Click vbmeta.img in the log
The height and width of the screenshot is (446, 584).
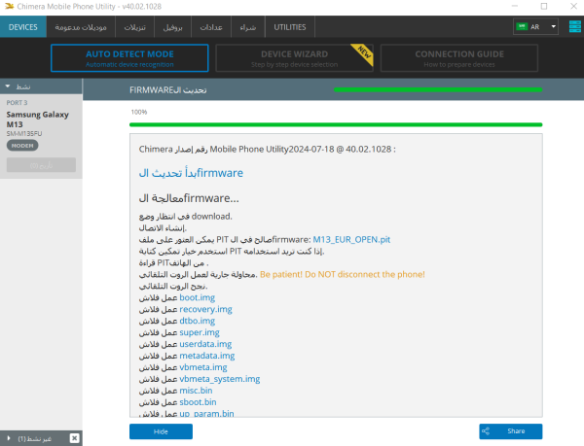203,367
